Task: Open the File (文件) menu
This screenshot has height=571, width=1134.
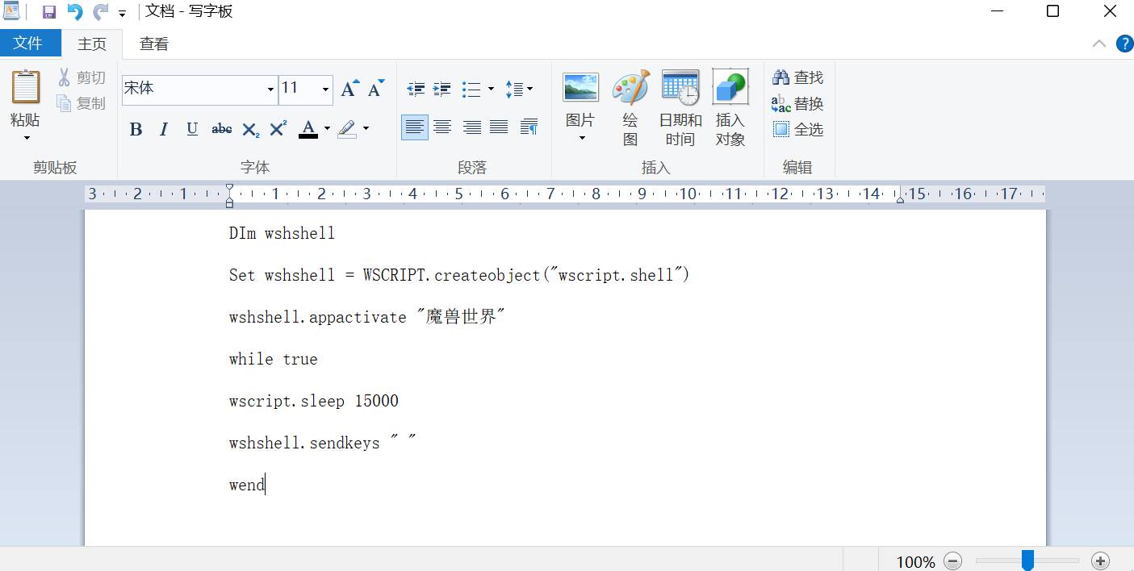Action: pyautogui.click(x=28, y=44)
